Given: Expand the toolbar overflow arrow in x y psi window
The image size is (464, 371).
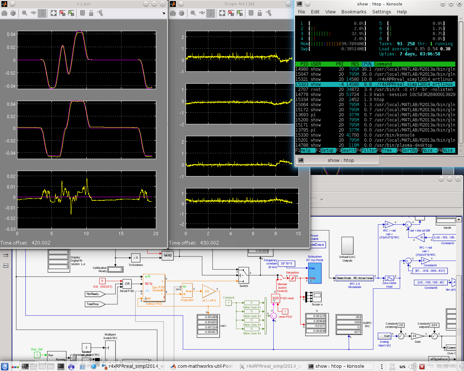Looking at the screenshot, I should 164,13.
